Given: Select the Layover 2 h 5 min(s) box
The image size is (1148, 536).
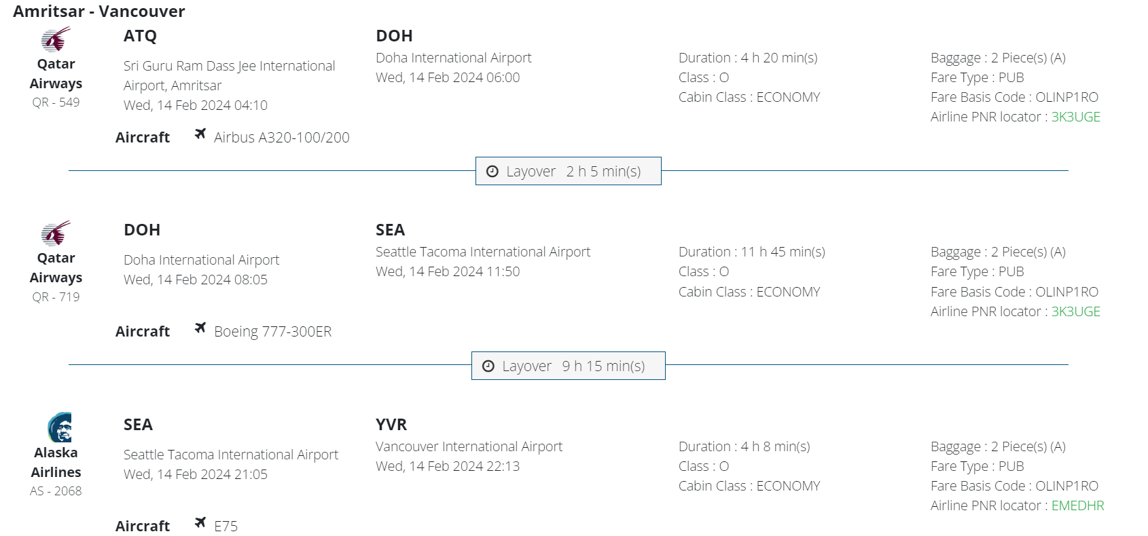Looking at the screenshot, I should click(x=568, y=171).
